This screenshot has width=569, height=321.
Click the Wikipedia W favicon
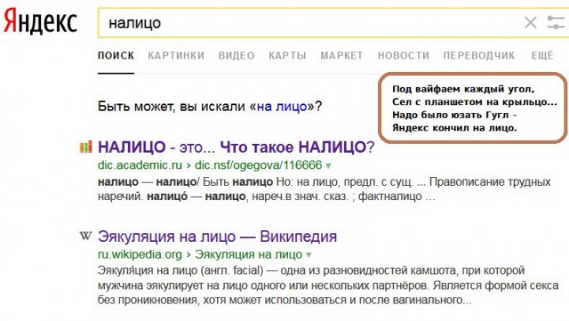click(85, 236)
